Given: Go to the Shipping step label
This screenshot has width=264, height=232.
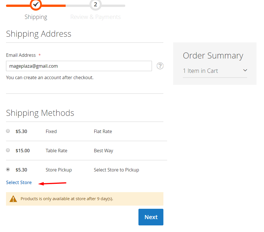Looking at the screenshot, I should click(36, 17).
